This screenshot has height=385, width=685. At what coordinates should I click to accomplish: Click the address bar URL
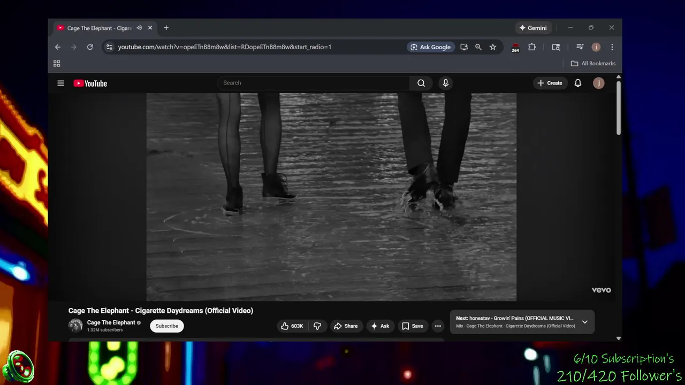(x=225, y=47)
